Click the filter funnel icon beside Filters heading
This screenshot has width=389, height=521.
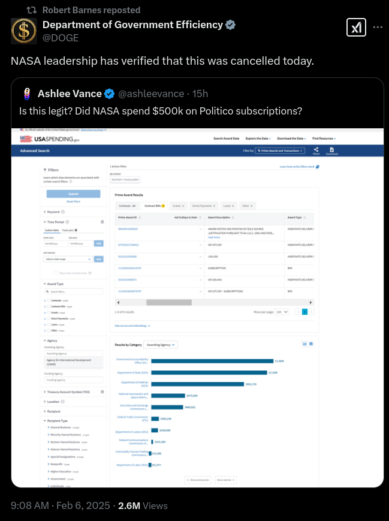pyautogui.click(x=45, y=170)
